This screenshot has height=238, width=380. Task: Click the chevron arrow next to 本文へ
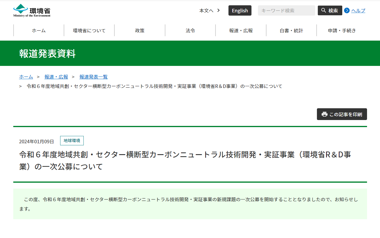point(218,10)
